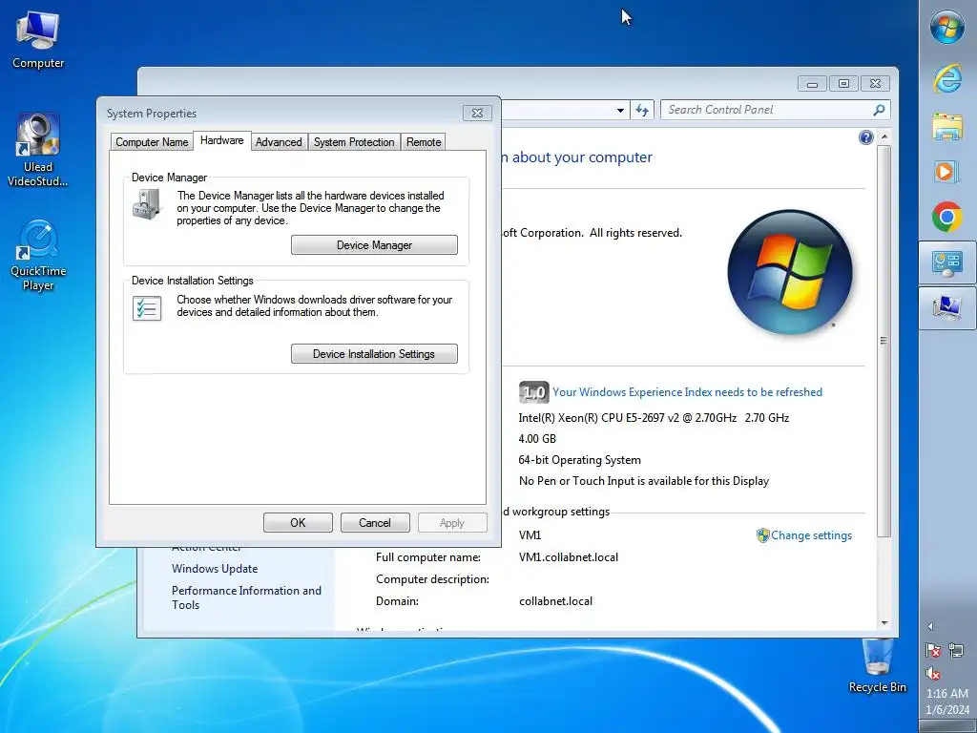Click the scrollbar down arrow

pyautogui.click(x=883, y=622)
